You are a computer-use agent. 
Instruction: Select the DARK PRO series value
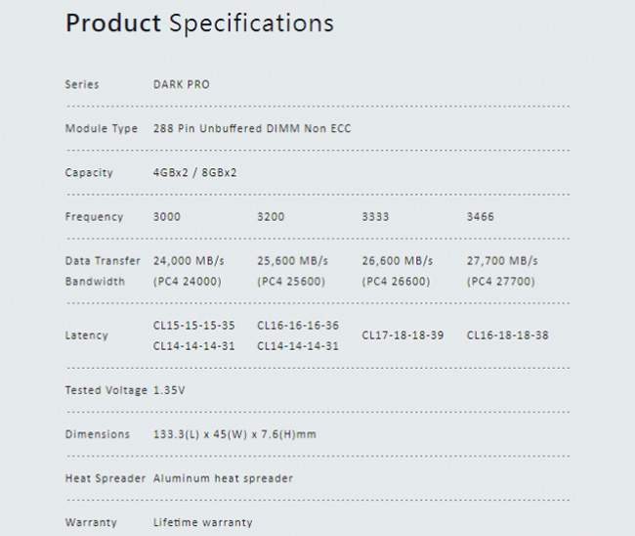click(182, 84)
